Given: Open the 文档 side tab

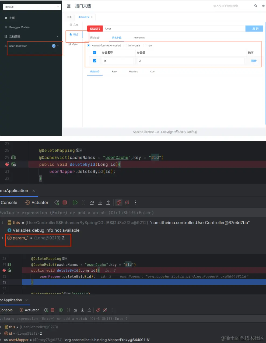Looking at the screenshot, I should coord(74,25).
